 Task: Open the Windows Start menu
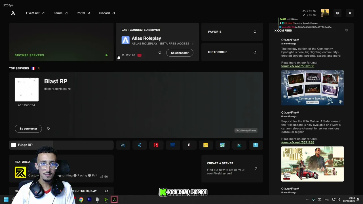point(6,199)
